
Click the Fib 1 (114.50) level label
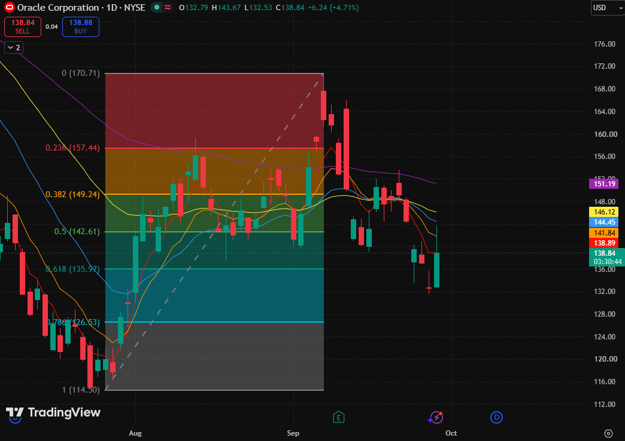point(80,390)
